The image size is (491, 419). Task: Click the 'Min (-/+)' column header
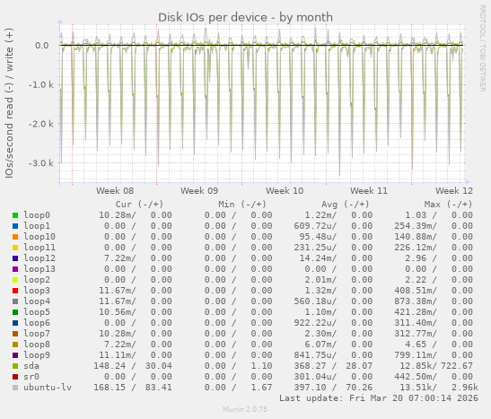tap(242, 205)
